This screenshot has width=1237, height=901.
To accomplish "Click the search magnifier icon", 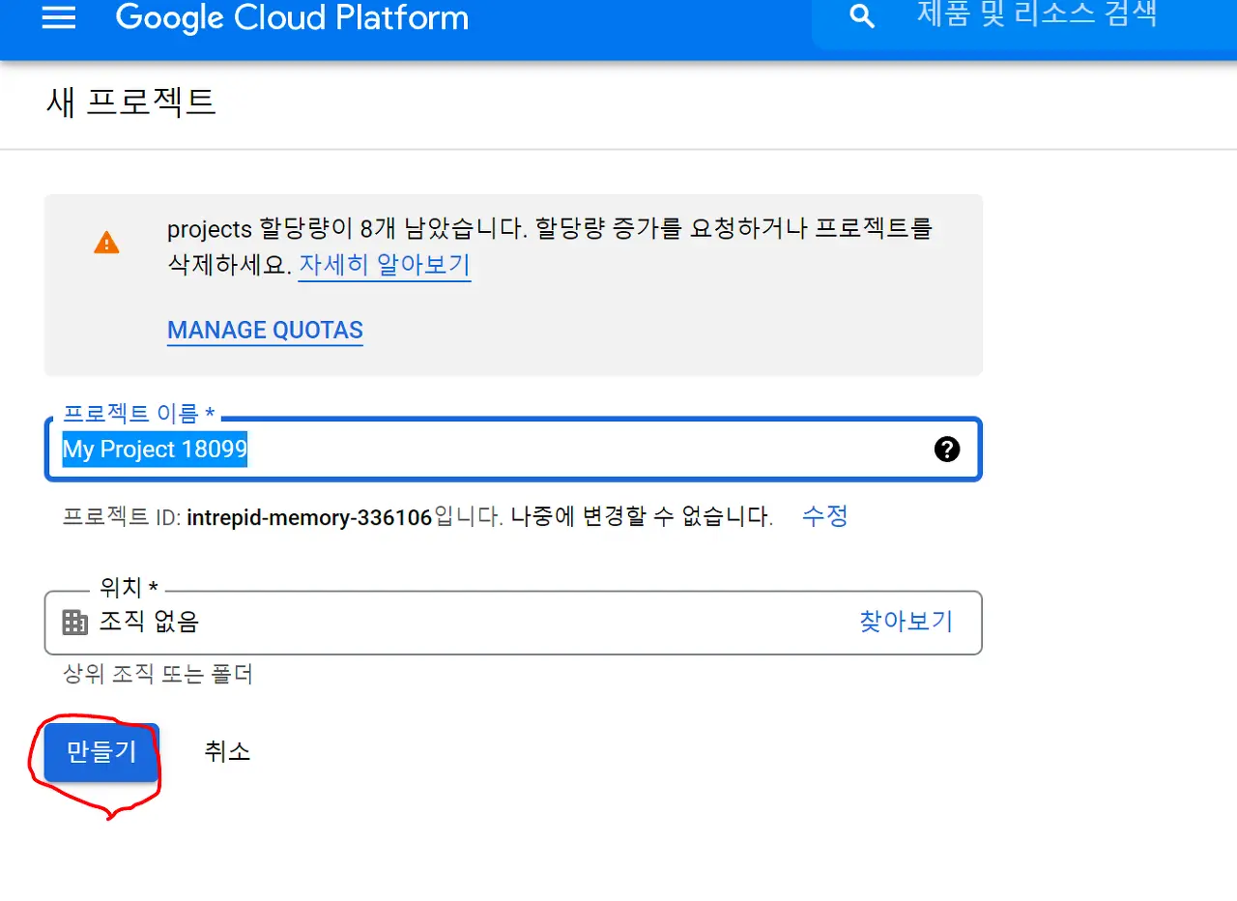I will [861, 16].
